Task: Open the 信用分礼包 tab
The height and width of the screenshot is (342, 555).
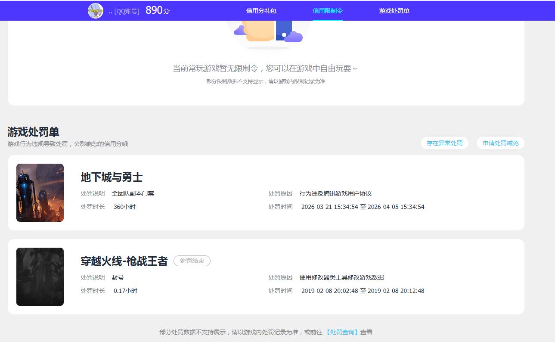Action: tap(261, 11)
